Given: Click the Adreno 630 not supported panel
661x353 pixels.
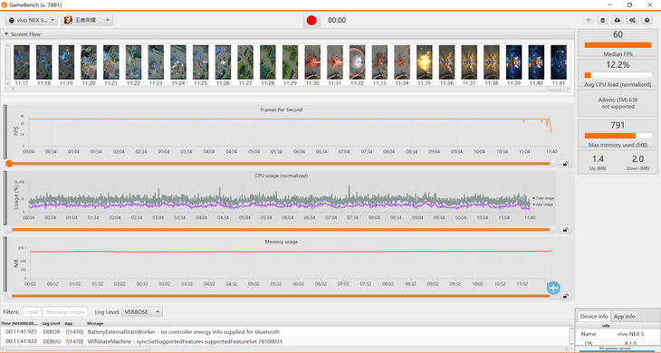Looking at the screenshot, I should 618,103.
